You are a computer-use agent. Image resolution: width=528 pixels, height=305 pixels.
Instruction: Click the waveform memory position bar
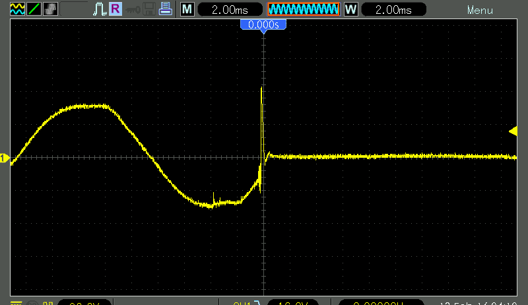tap(304, 9)
